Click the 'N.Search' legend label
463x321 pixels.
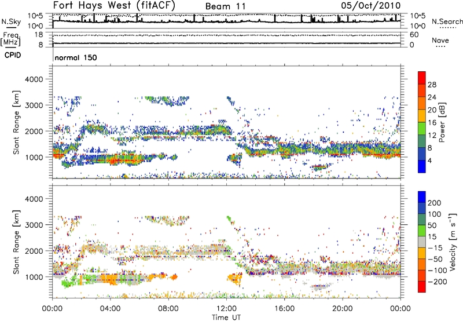pyautogui.click(x=447, y=21)
